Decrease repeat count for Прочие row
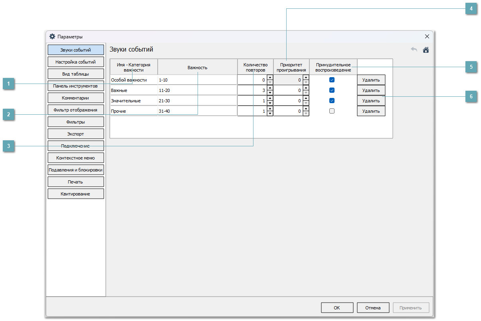Image resolution: width=481 pixels, height=321 pixels. pos(270,114)
